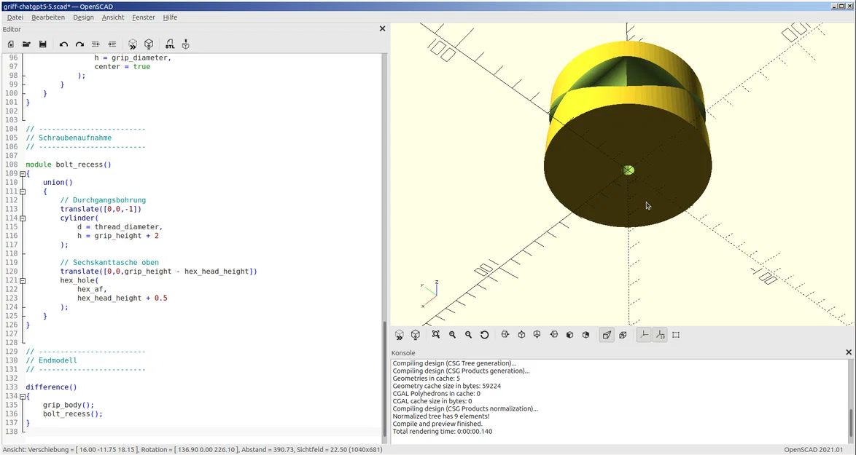The width and height of the screenshot is (856, 455).
Task: Switch to the Left view
Action: [553, 335]
